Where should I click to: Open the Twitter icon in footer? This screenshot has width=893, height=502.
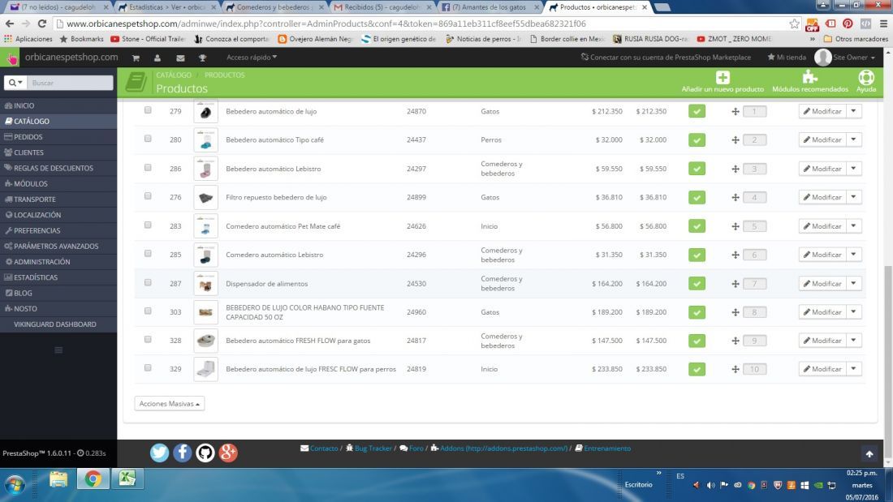click(x=159, y=453)
